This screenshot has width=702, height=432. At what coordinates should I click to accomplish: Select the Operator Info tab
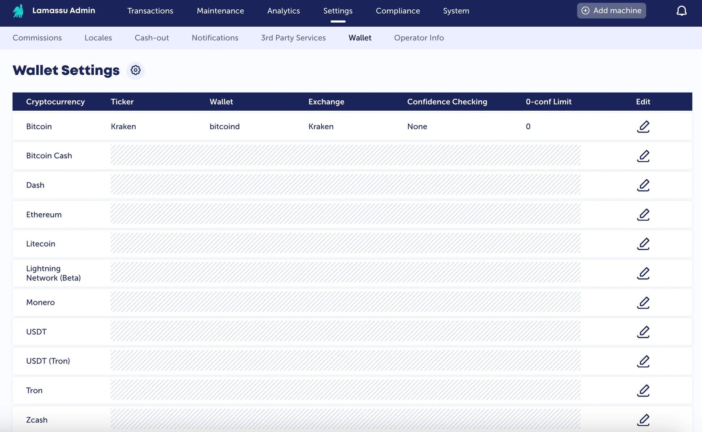(418, 38)
